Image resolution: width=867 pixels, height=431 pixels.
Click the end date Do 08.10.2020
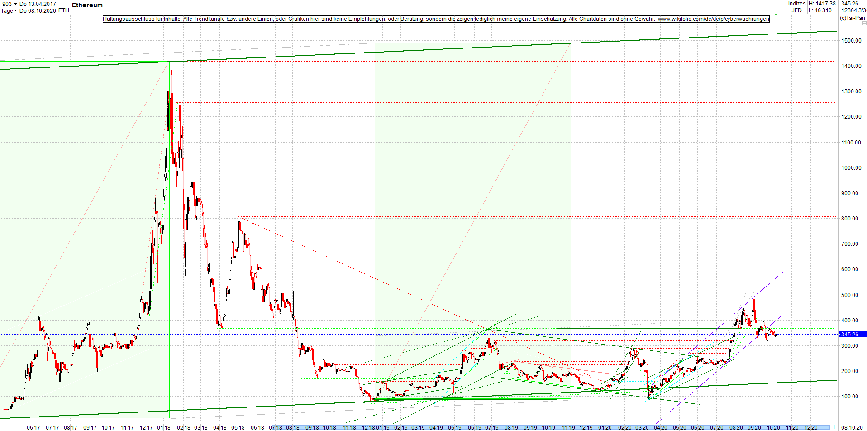(38, 10)
